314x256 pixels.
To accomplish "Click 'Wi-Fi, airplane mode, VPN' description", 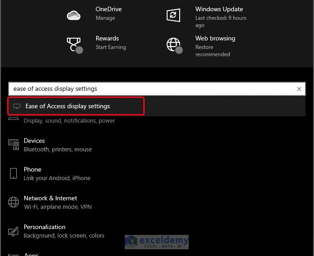I will pyautogui.click(x=58, y=207).
